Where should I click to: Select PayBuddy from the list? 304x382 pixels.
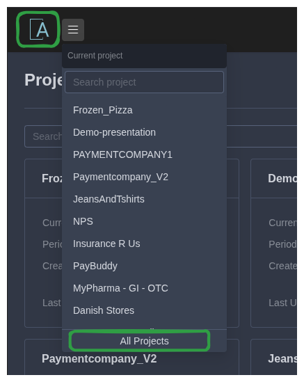(x=144, y=266)
